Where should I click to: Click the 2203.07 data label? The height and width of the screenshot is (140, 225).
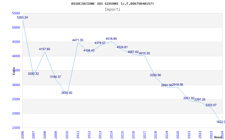(211, 105)
